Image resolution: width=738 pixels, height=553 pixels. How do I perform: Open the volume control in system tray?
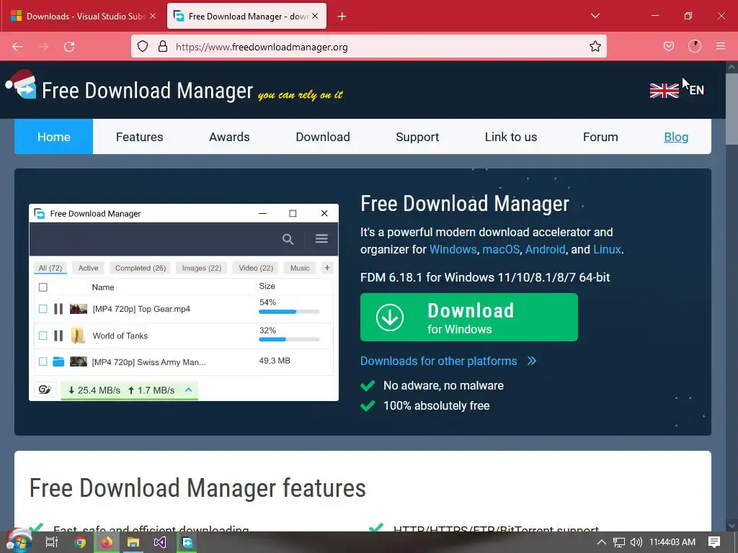[x=636, y=542]
